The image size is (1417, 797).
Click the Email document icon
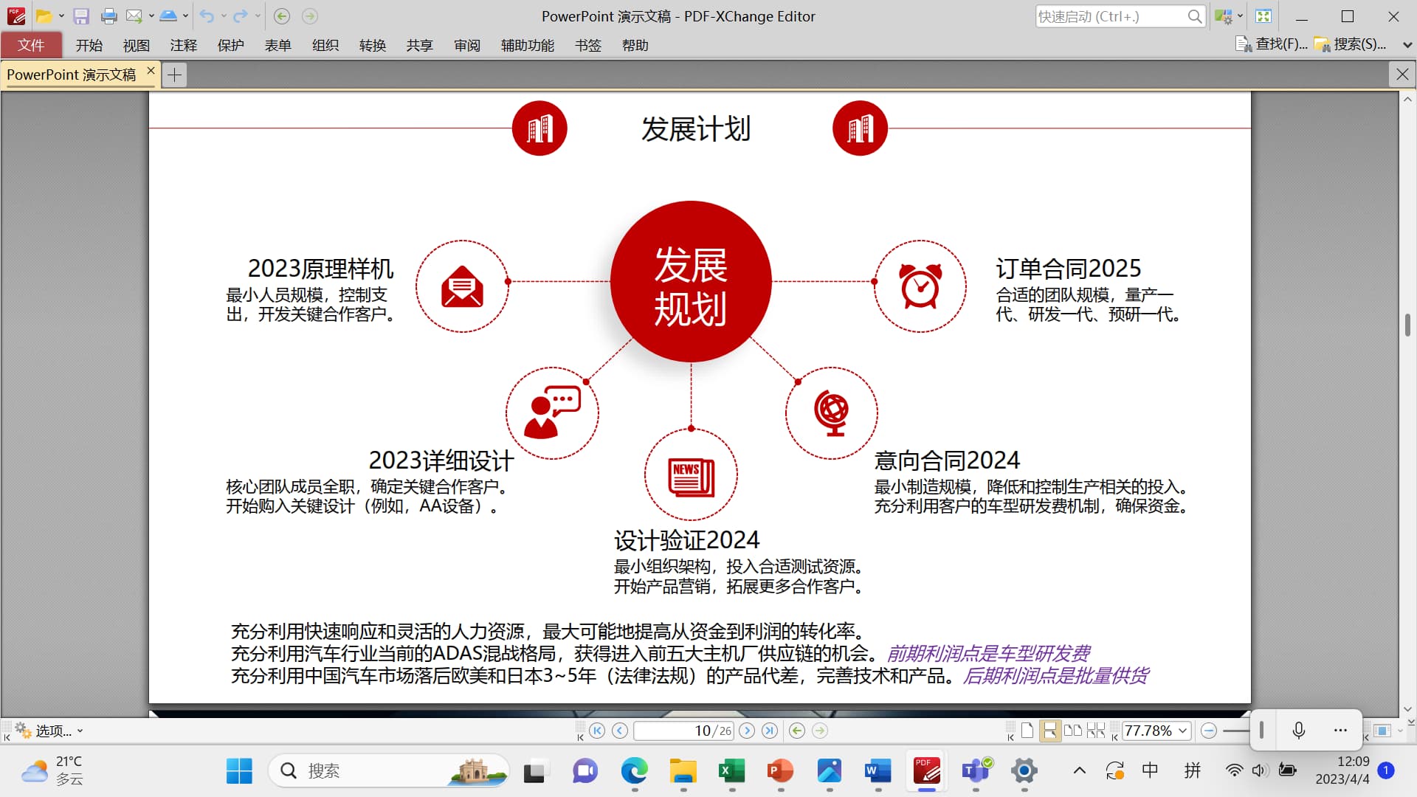click(134, 16)
